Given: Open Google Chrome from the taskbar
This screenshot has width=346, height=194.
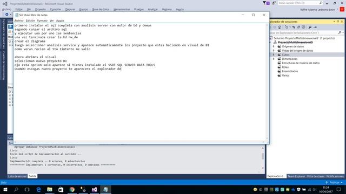Looking at the screenshot, I should [x=72, y=189].
